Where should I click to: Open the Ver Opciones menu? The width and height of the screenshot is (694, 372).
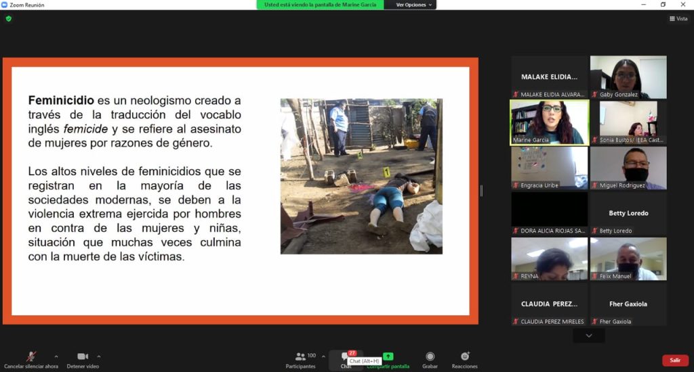pyautogui.click(x=411, y=5)
